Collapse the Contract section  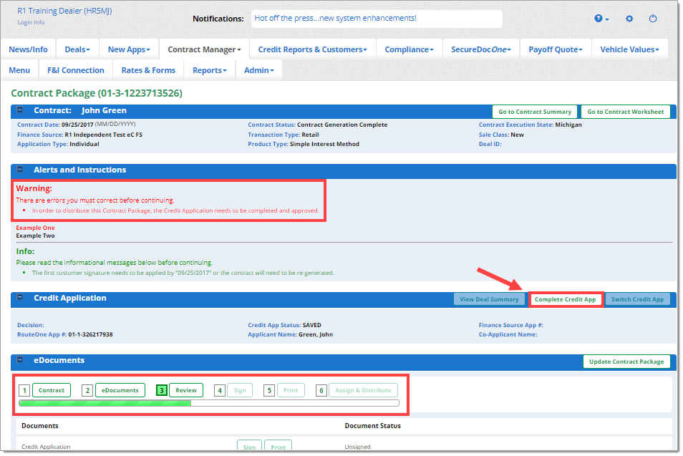click(19, 110)
